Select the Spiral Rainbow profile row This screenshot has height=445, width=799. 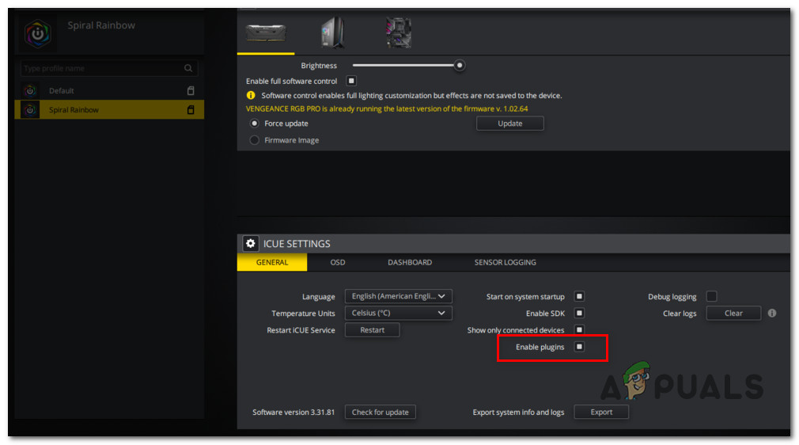click(109, 110)
